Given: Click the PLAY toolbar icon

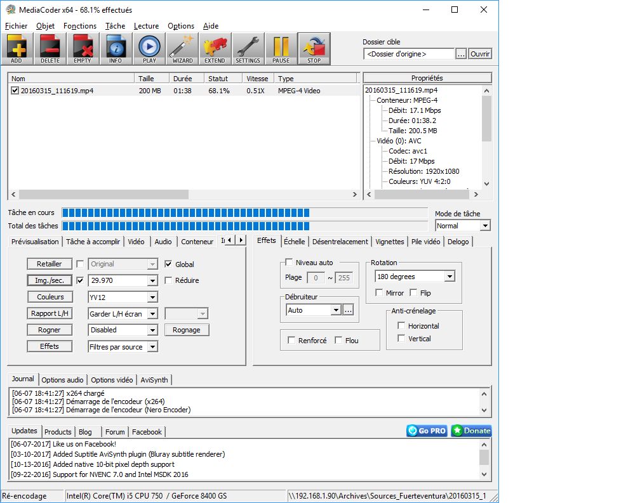Looking at the screenshot, I should [149, 48].
